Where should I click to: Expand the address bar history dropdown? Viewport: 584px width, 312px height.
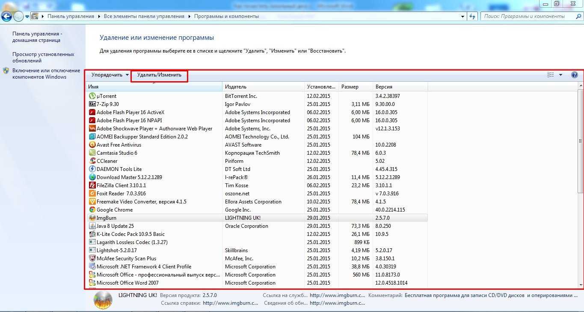pyautogui.click(x=462, y=17)
